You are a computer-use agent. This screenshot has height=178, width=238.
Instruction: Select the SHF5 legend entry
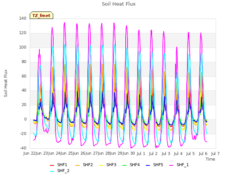(x=154, y=165)
